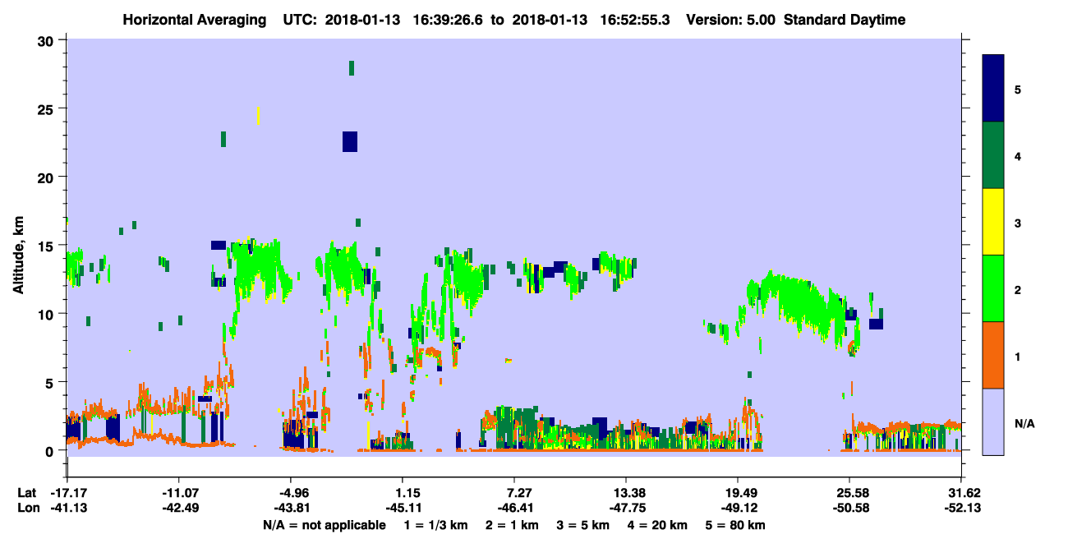Image resolution: width=1068 pixels, height=548 pixels.
Task: Click the large dark blue block near 22 km
Action: [350, 141]
